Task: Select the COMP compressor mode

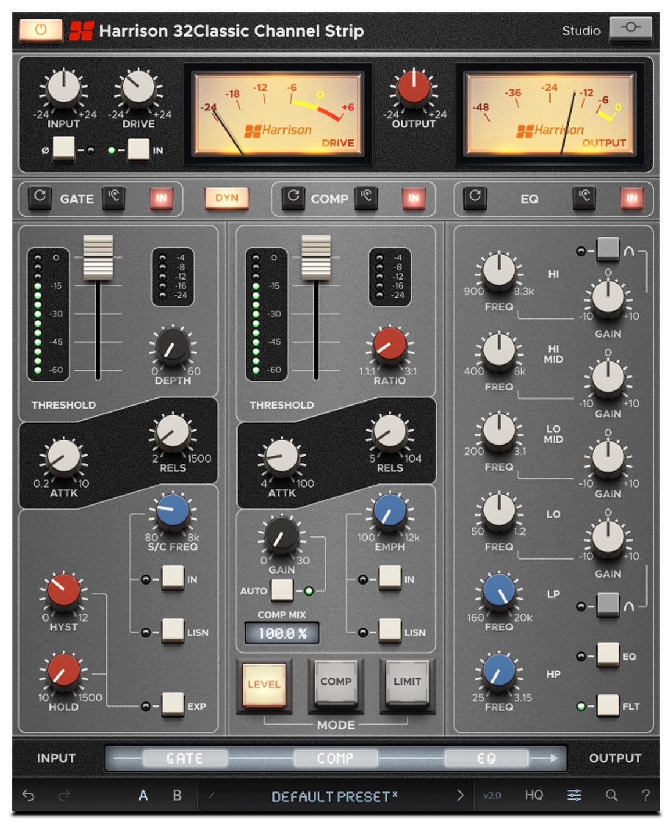Action: (x=336, y=682)
